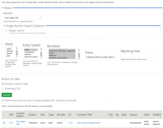Collapse the Single-Author Search Options fieldset
The height and width of the screenshot is (128, 163).
(25, 26)
